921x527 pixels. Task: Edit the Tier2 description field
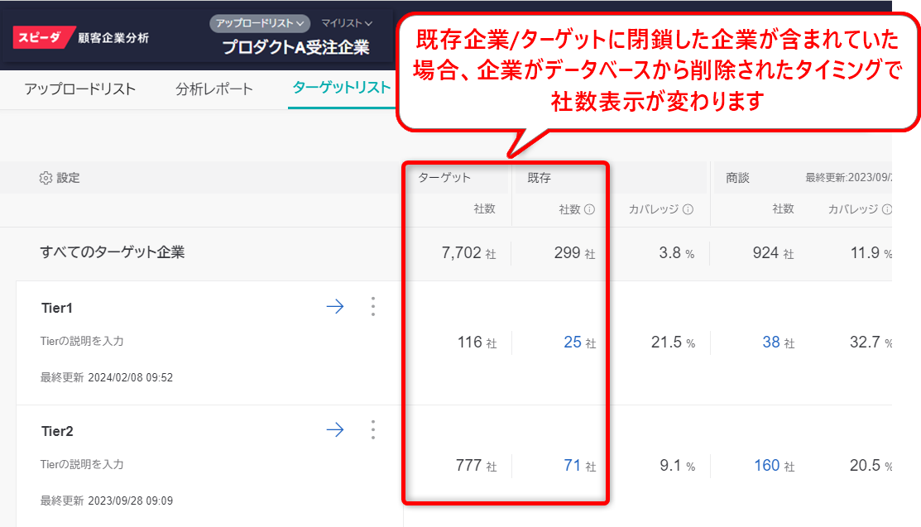[x=82, y=464]
